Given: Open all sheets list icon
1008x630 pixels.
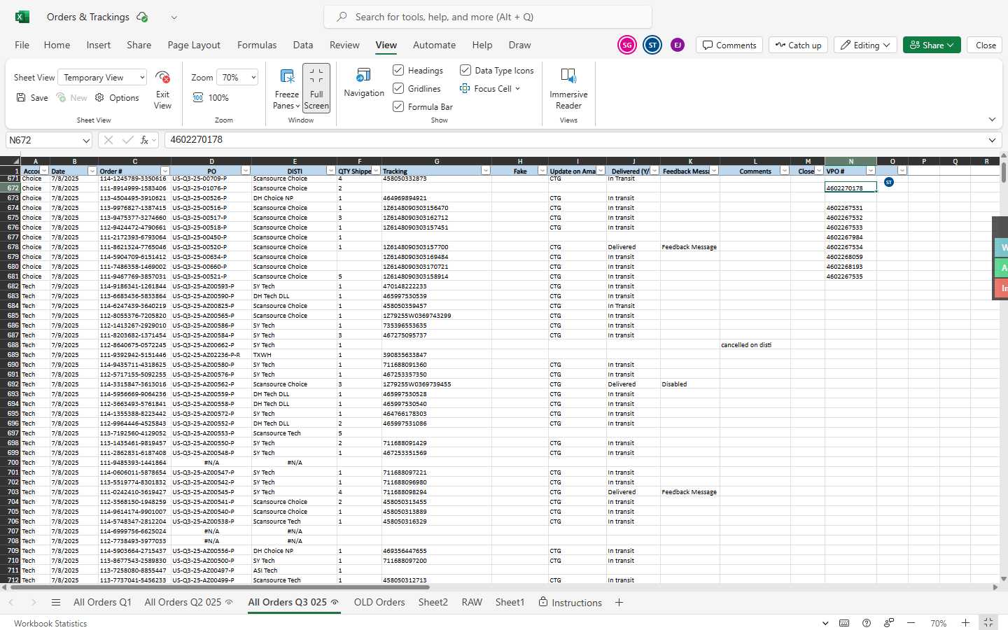Looking at the screenshot, I should click(x=56, y=602).
